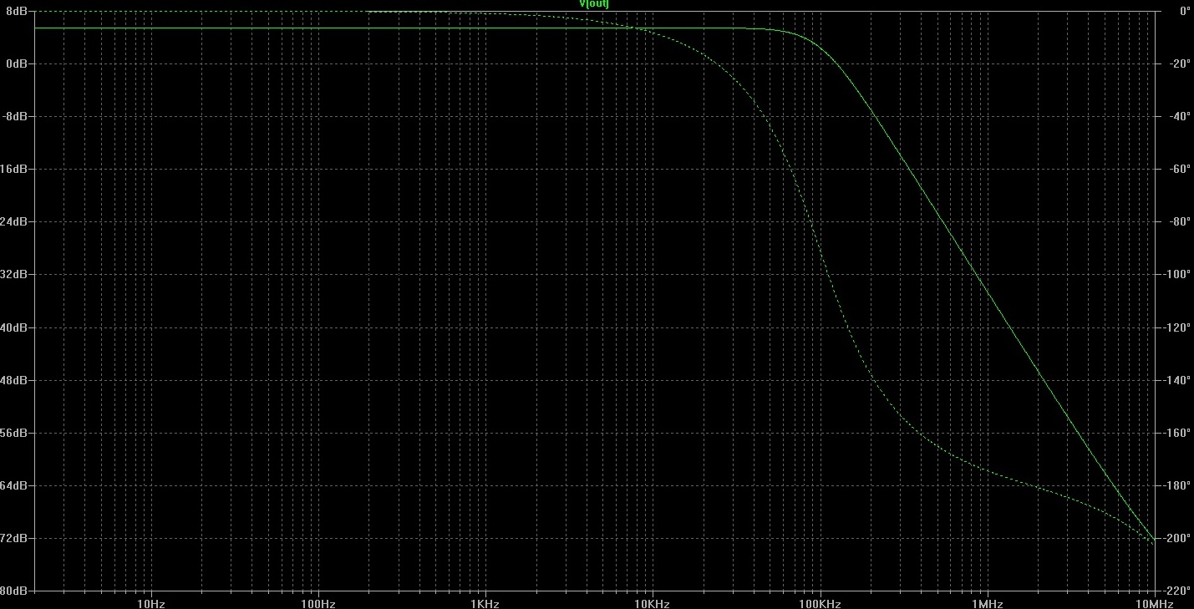Viewport: 1194px width, 609px height.
Task: Click the 10KHz frequency axis label
Action: click(652, 603)
